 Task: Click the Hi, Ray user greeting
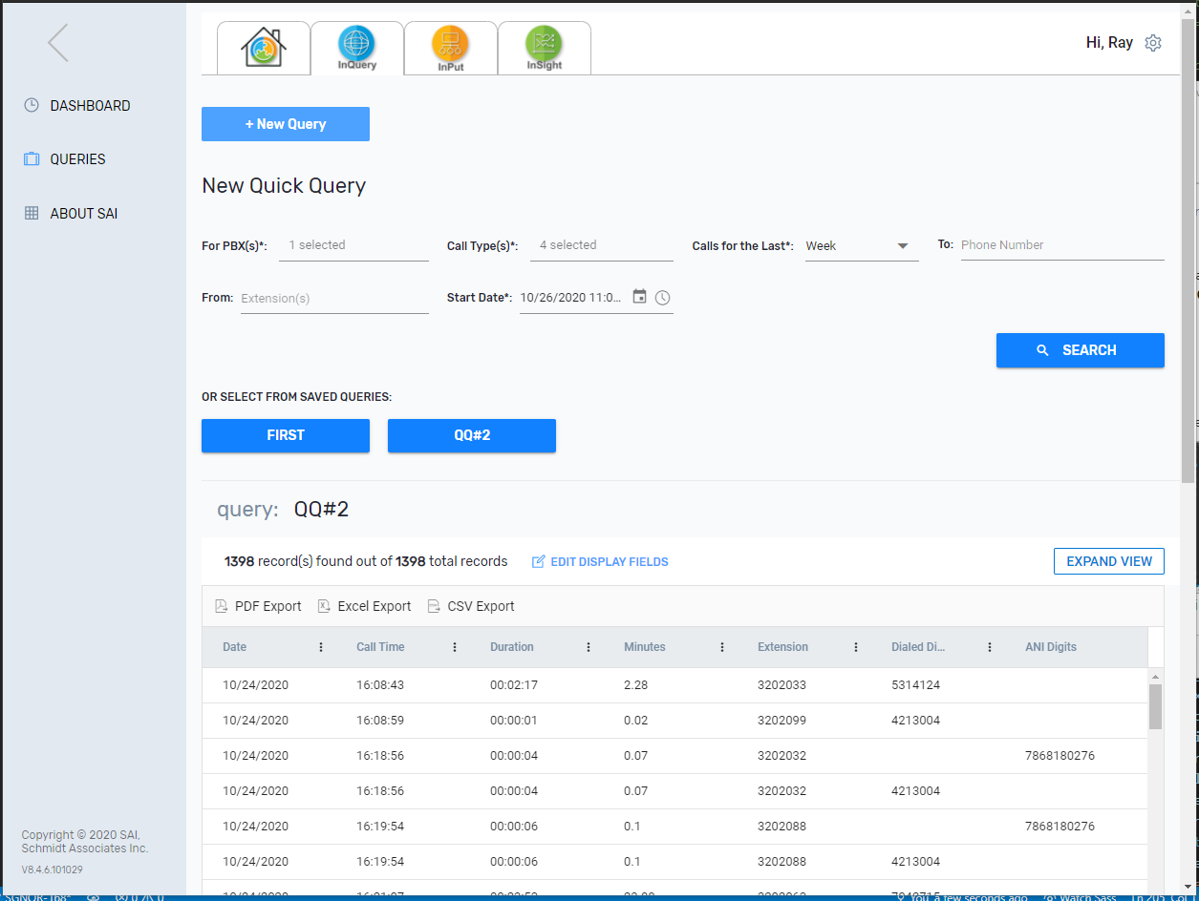coord(1109,43)
